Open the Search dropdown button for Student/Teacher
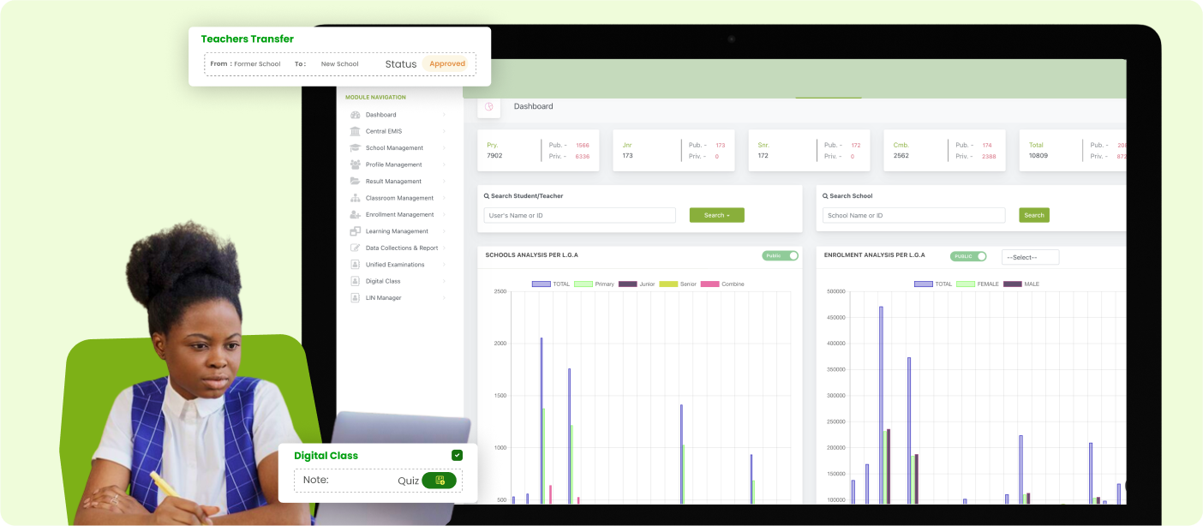 [716, 215]
